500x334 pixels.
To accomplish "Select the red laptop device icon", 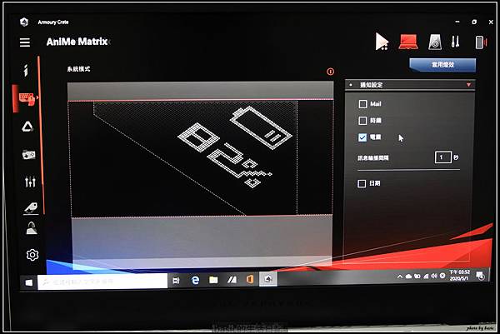I will coord(408,42).
